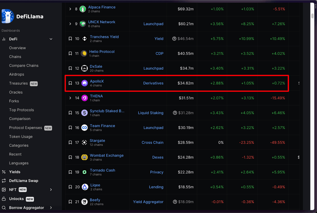
Task: Bookmark Helio Protocol row
Action: [x=70, y=53]
